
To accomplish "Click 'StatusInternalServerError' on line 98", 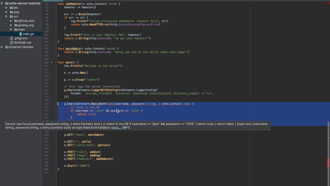I will coord(139,25).
